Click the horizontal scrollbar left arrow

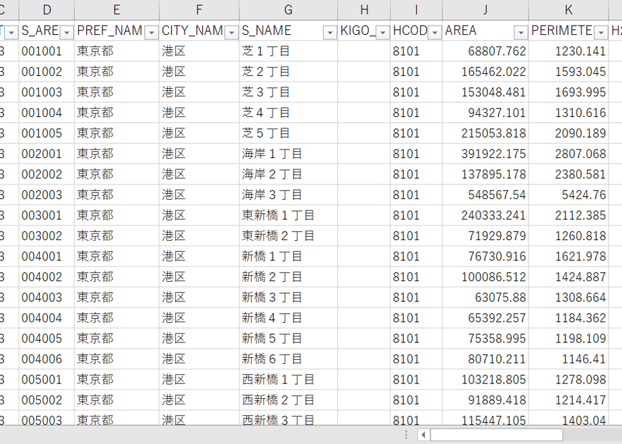[x=423, y=435]
